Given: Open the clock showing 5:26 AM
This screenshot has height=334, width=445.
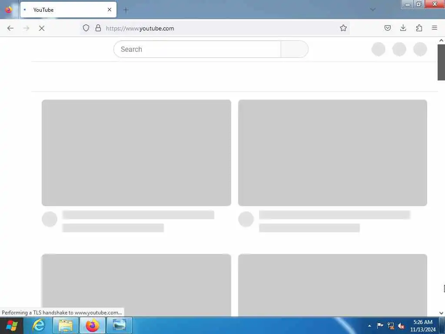Looking at the screenshot, I should (423, 326).
